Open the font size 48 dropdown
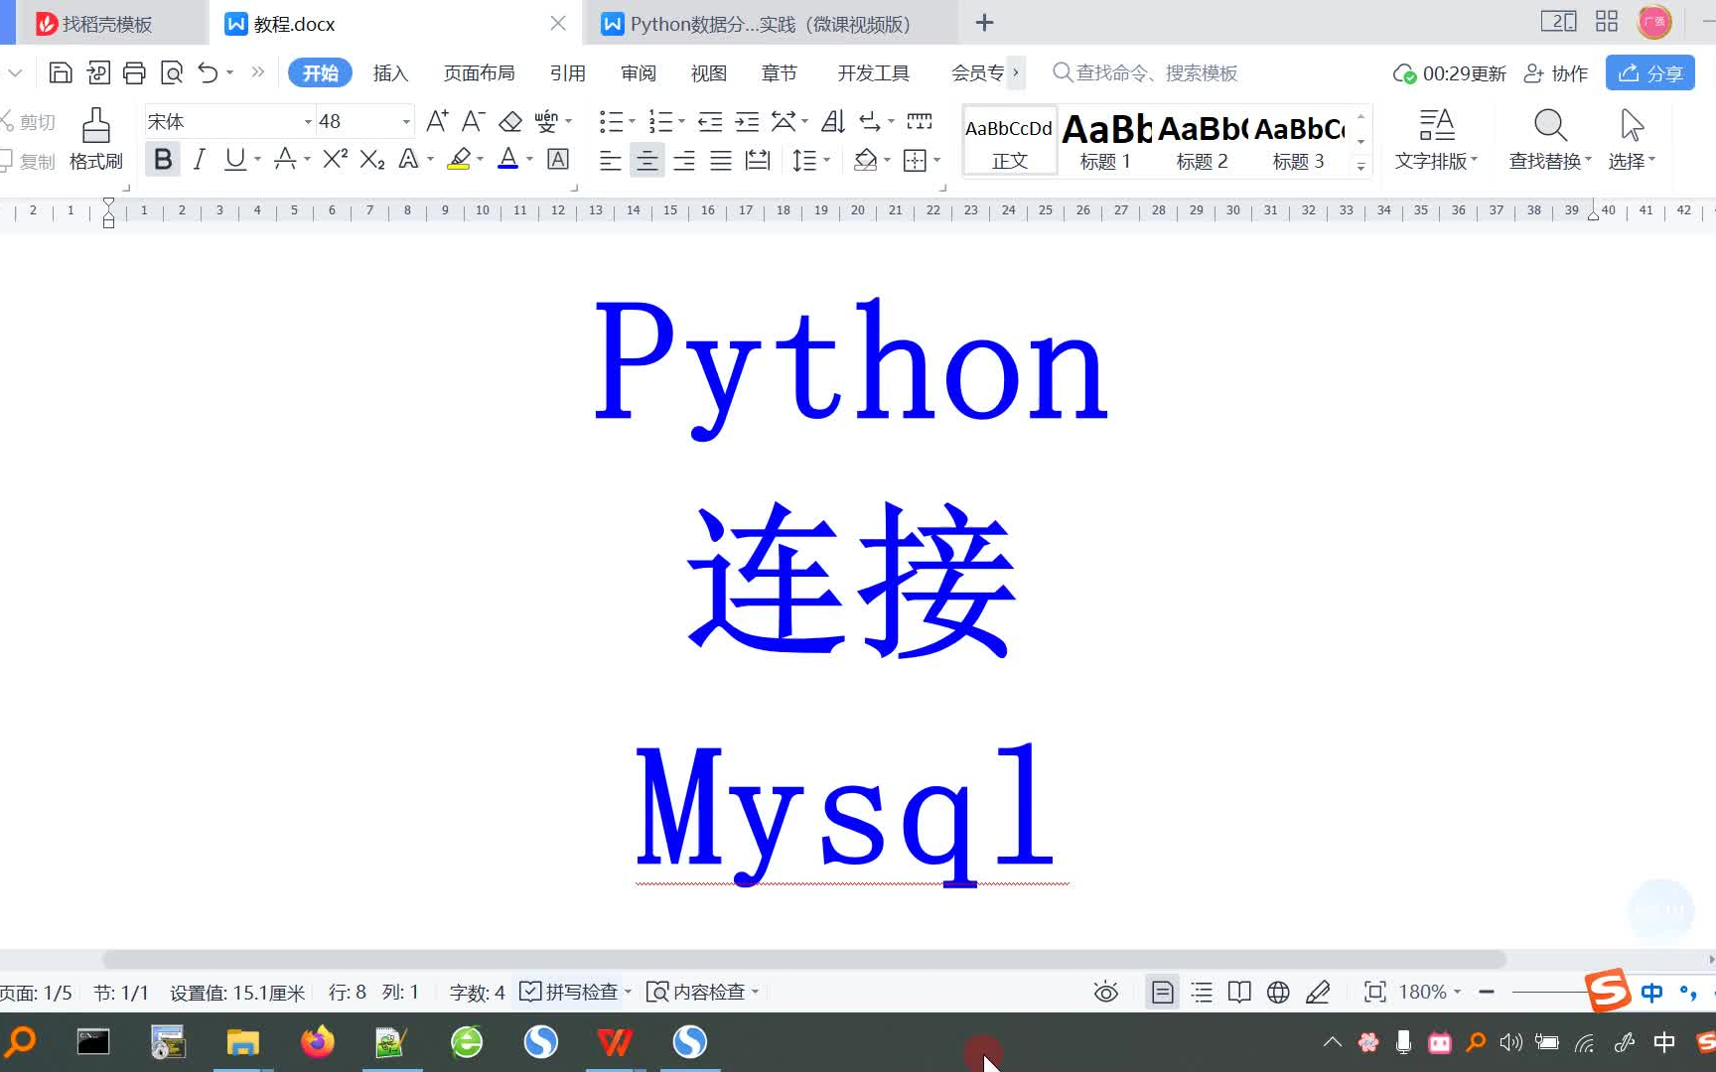 tap(406, 122)
